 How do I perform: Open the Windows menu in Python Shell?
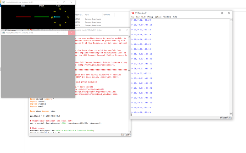167,17
